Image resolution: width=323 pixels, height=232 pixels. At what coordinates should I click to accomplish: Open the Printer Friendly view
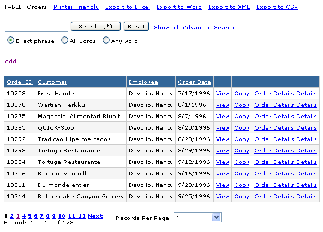(76, 7)
